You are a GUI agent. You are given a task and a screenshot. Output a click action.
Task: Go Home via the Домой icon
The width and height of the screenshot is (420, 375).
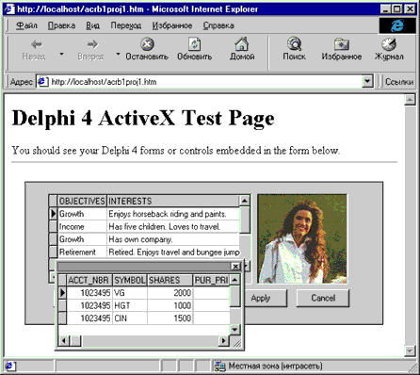point(242,44)
